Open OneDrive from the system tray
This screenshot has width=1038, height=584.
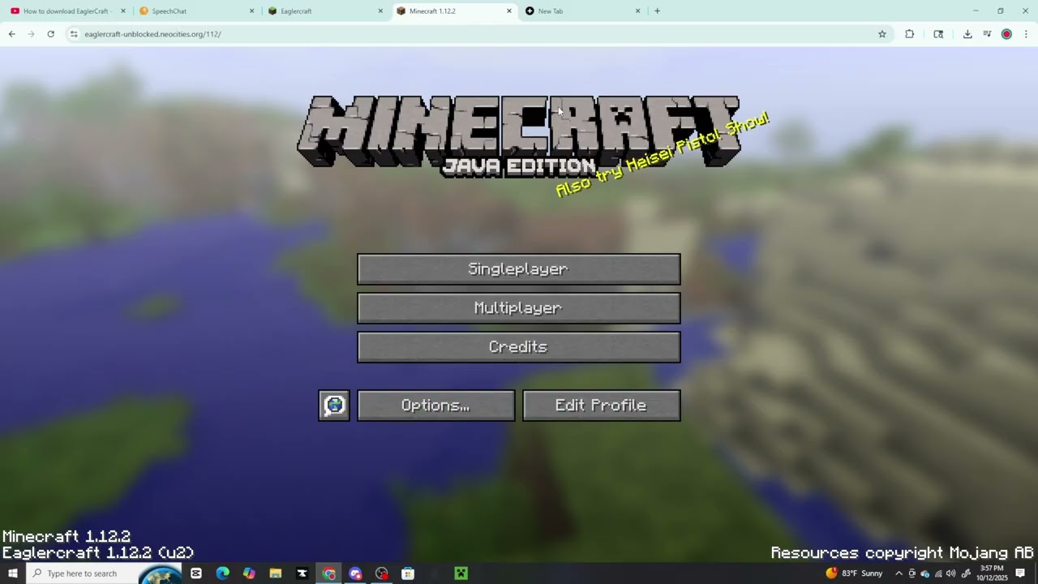tap(924, 573)
